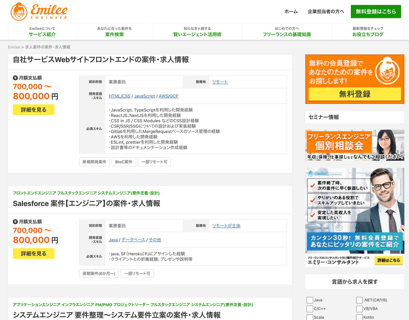The image size is (409, 320).
Task: Open the サービス紹介 navigation tab
Action: (x=42, y=32)
